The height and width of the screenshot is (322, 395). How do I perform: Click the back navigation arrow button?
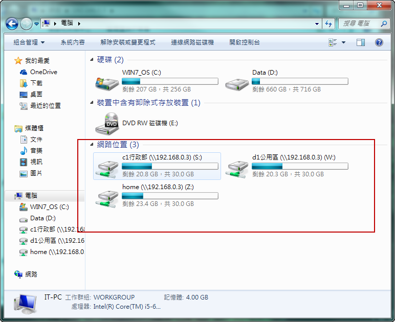[12, 24]
